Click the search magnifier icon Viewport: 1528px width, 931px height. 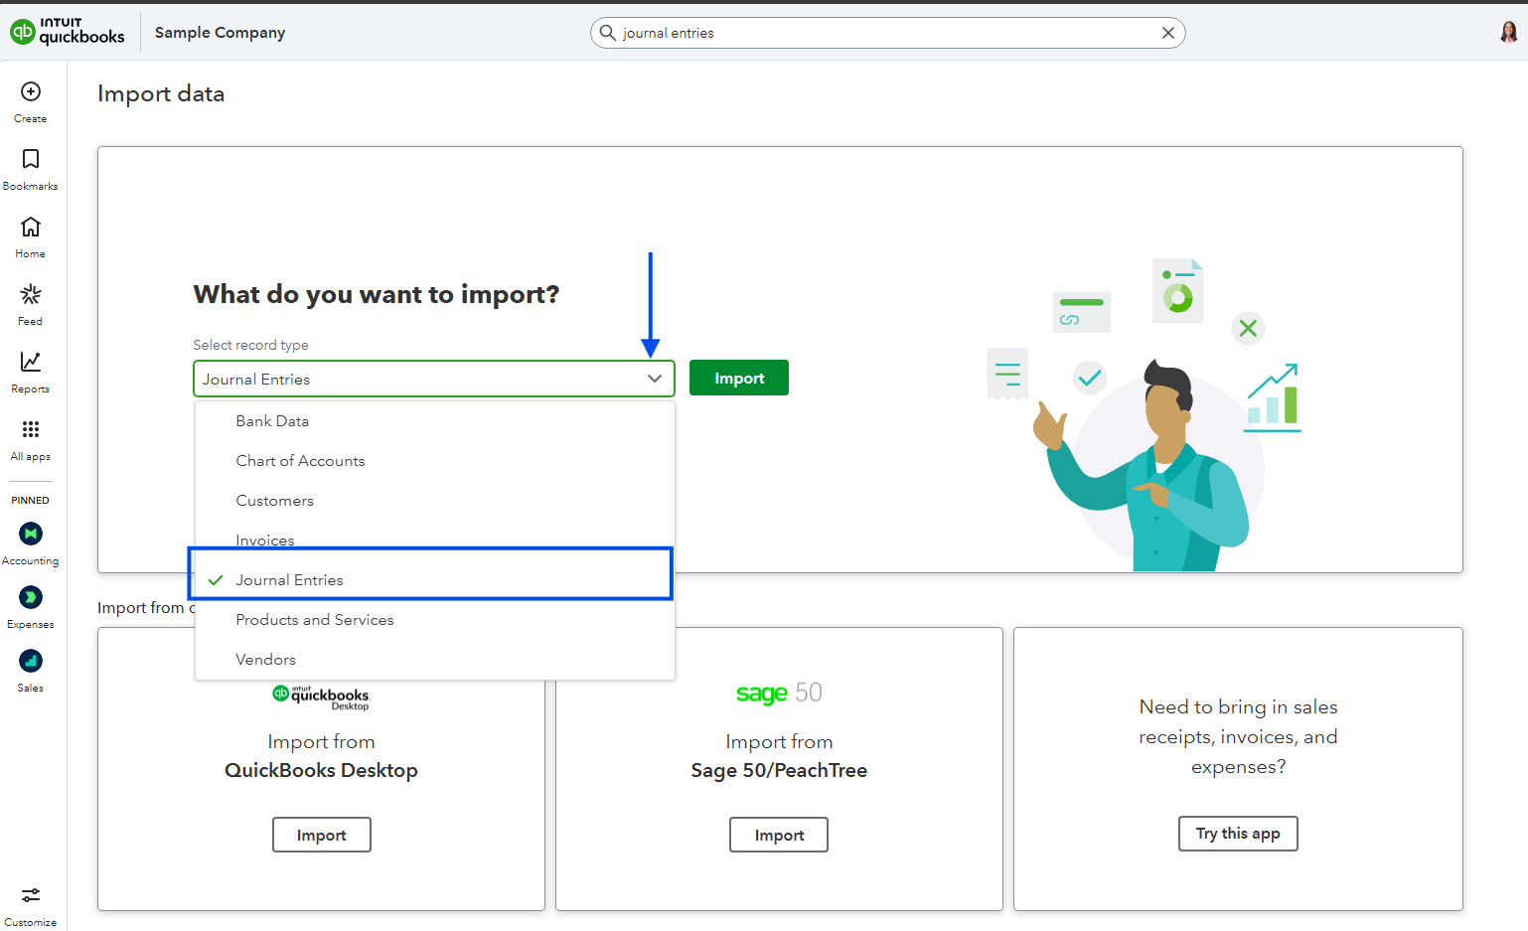point(608,33)
